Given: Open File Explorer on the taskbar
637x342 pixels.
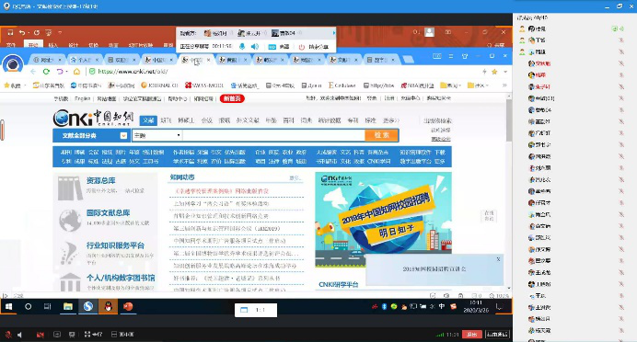Looking at the screenshot, I should (x=68, y=307).
